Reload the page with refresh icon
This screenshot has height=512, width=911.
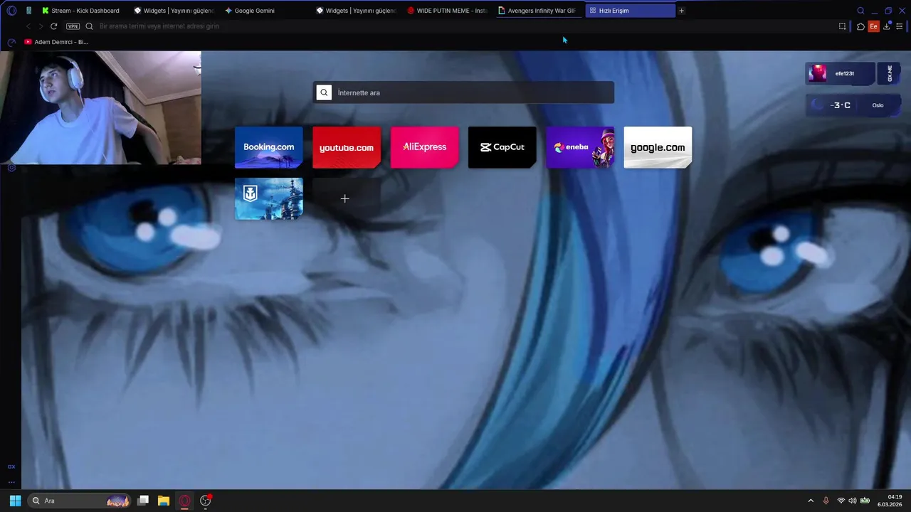(53, 26)
